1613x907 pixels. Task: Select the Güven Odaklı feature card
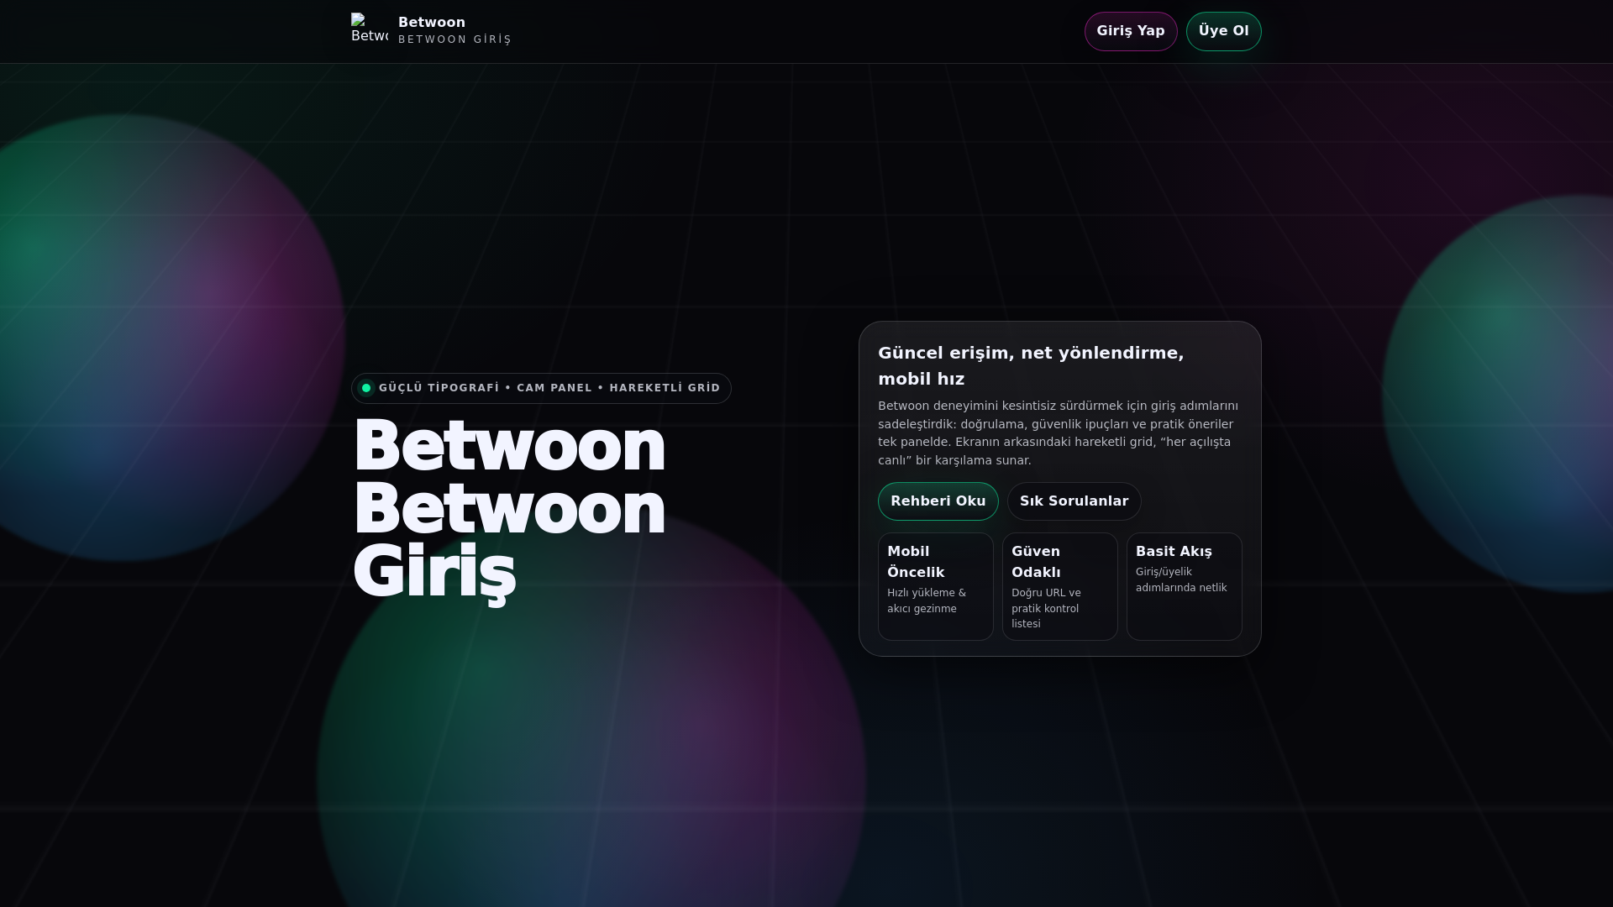[x=1060, y=586]
